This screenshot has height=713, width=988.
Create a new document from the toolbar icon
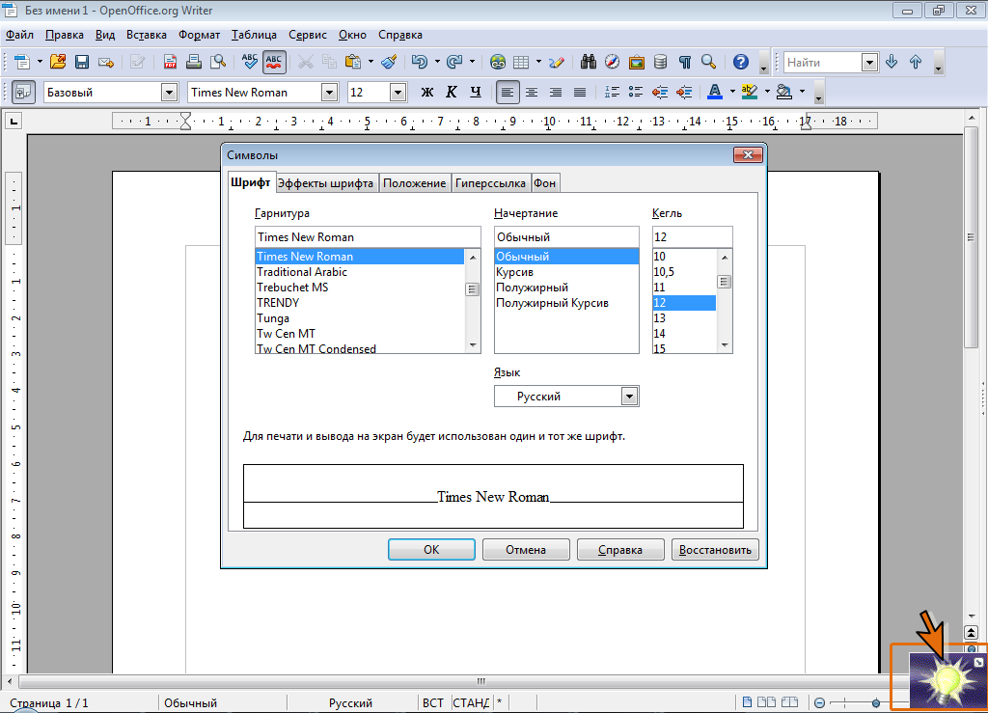[x=22, y=62]
